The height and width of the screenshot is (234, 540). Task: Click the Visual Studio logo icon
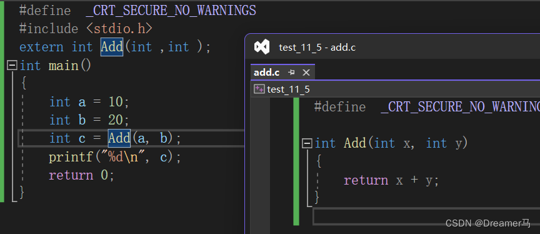pyautogui.click(x=262, y=47)
